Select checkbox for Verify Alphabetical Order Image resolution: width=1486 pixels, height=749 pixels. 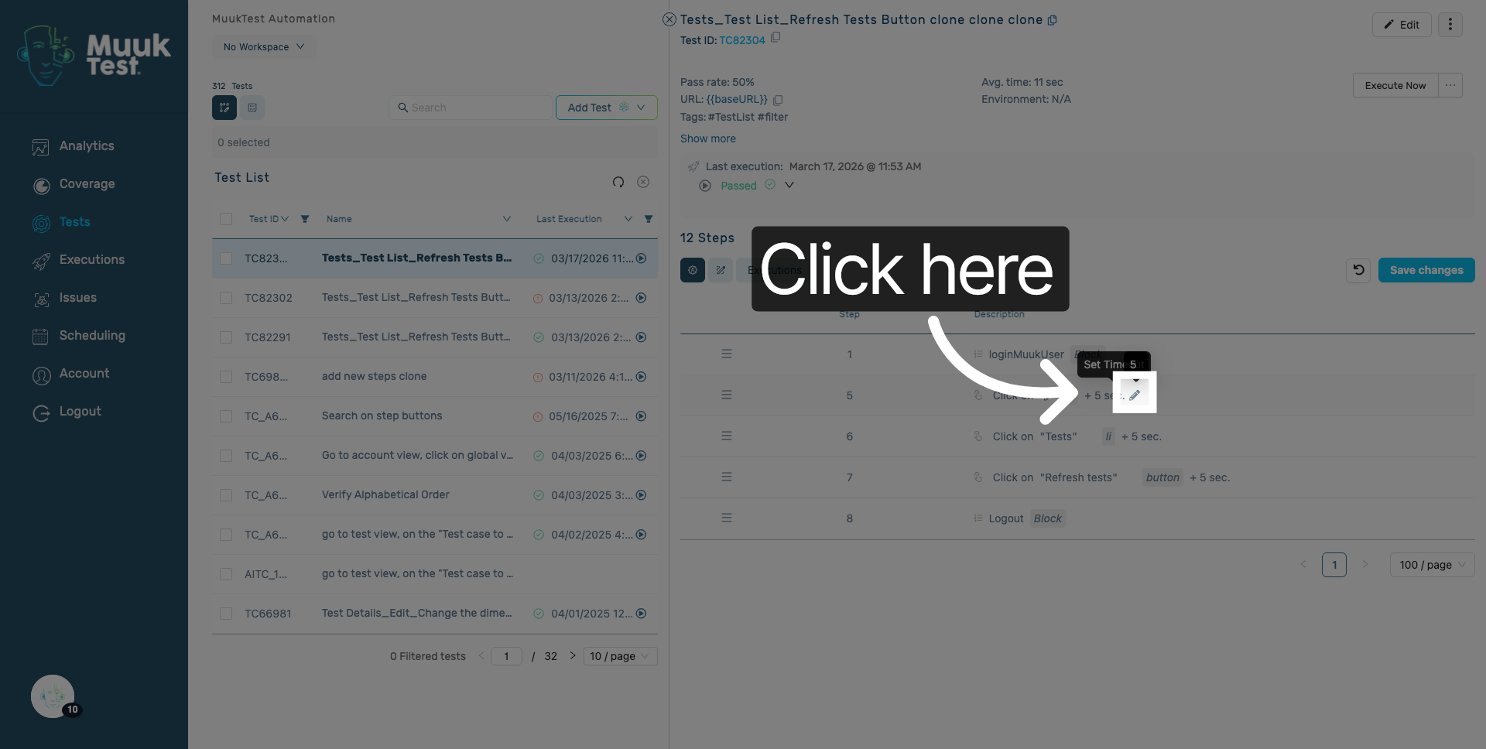click(x=226, y=495)
